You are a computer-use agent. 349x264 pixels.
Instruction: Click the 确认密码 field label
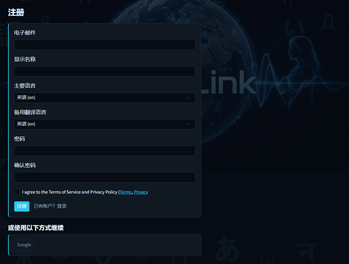[25, 165]
